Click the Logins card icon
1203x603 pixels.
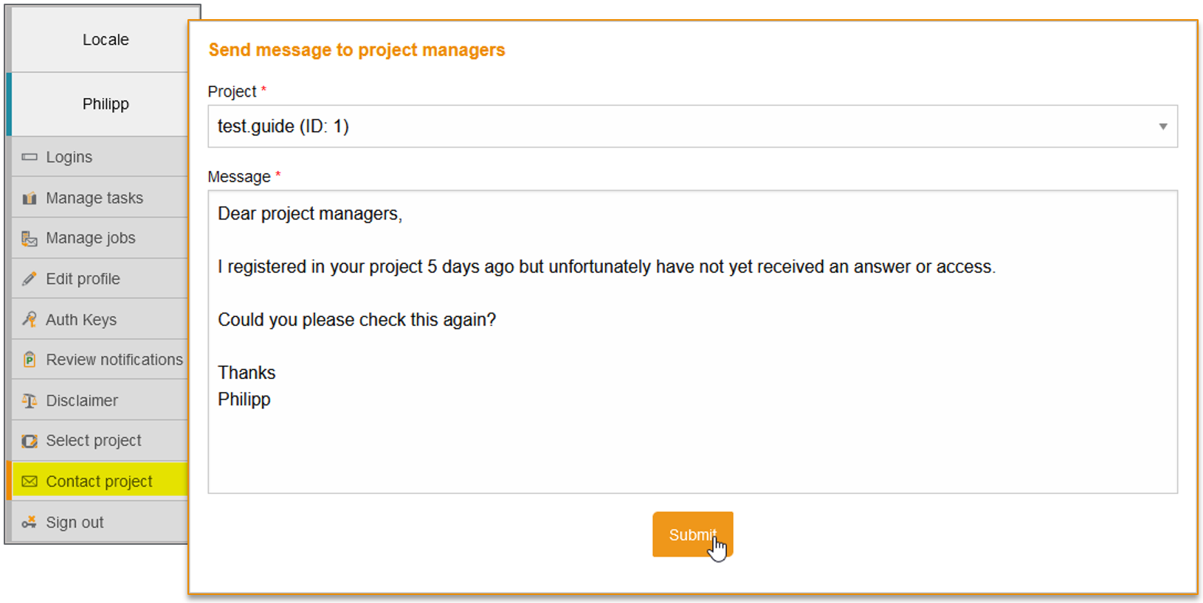tap(29, 156)
